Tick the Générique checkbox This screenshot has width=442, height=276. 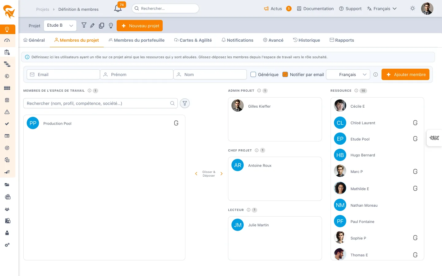(x=253, y=75)
